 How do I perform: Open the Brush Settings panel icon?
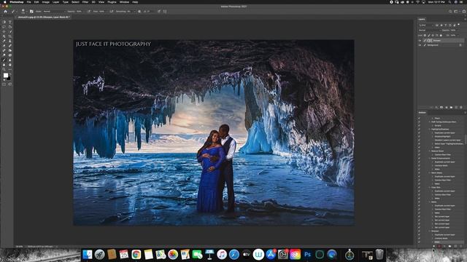click(x=31, y=12)
